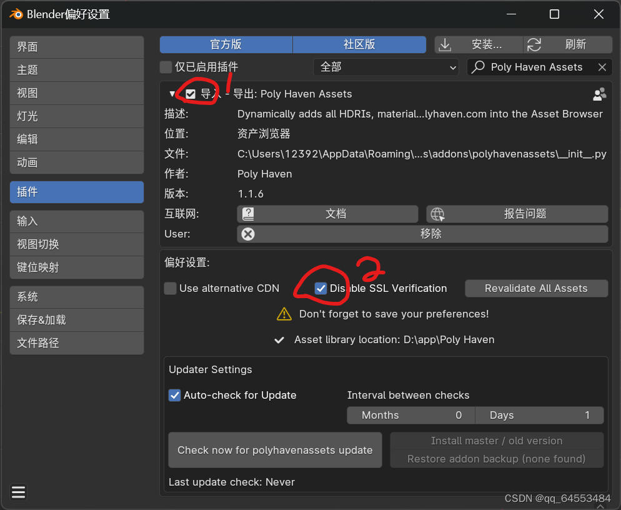Click the checkmark beside Asset library location
The height and width of the screenshot is (510, 621).
(279, 339)
